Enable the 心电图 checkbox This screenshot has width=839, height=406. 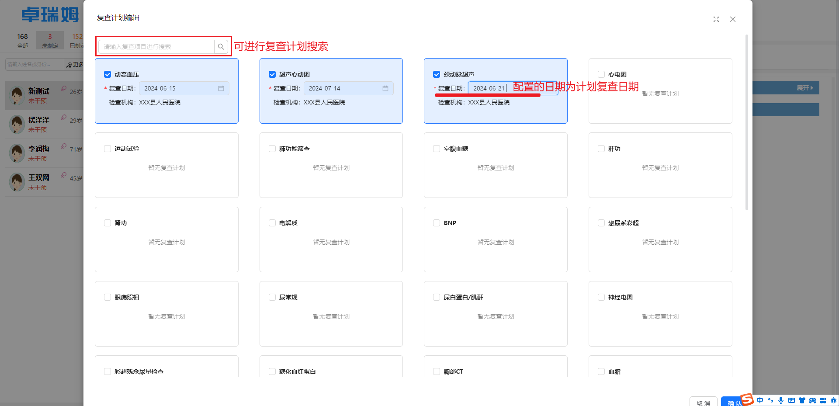[601, 74]
